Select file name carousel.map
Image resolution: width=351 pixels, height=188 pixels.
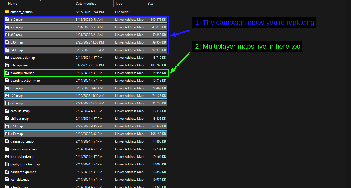[20, 111]
